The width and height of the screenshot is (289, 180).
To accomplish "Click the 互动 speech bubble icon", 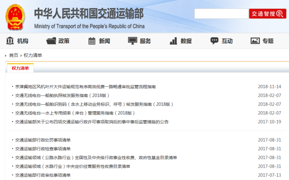I will click(x=214, y=41).
